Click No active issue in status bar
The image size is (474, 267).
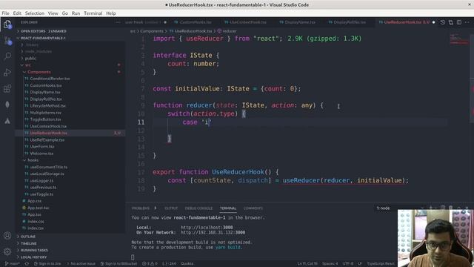click(81, 264)
